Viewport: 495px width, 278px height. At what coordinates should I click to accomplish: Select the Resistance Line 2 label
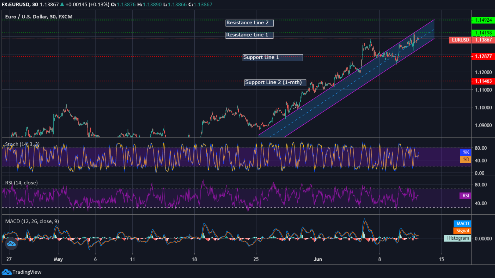(249, 23)
